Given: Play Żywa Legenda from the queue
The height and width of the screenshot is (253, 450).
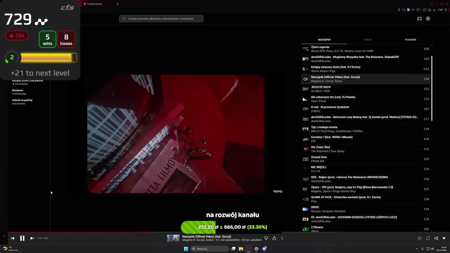Looking at the screenshot, I should [366, 49].
